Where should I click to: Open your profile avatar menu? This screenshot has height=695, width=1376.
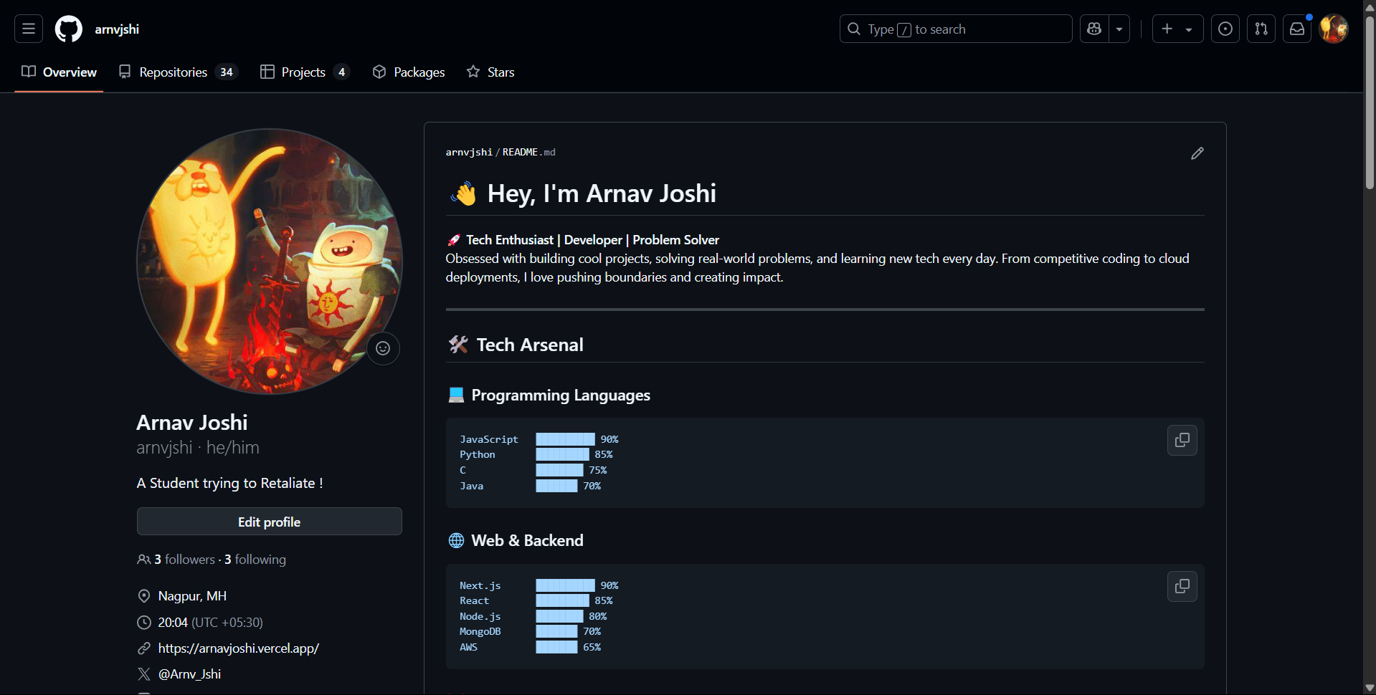(x=1334, y=29)
